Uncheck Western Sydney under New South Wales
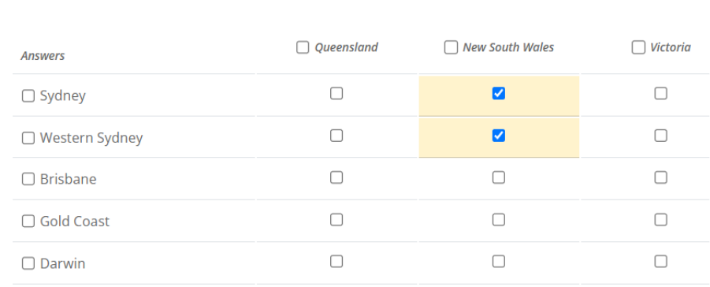Viewport: 710px width, 287px height. [499, 136]
